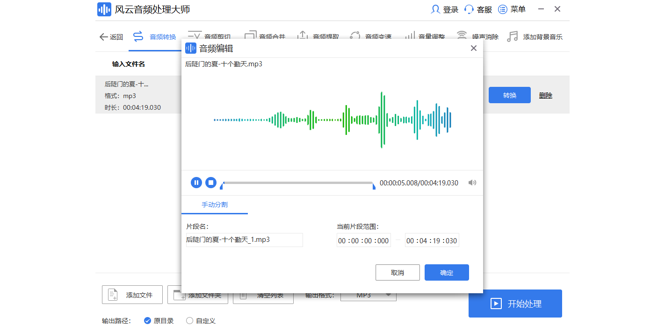Screen dimensions: 665x332
Task: Go back with the 返回 arrow
Action: (x=111, y=37)
